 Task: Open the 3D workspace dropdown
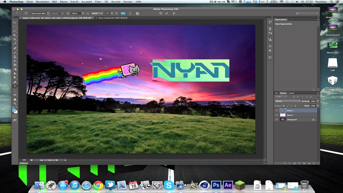(x=307, y=13)
